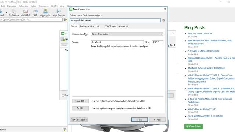The height and width of the screenshot is (132, 235).
Task: Click the icon beside the connection name field
Action: (163, 20)
